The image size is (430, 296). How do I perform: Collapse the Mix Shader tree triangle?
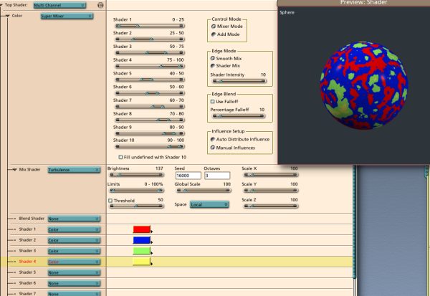pos(13,170)
